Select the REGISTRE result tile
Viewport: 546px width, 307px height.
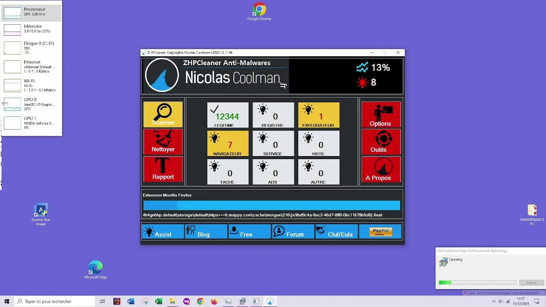click(x=273, y=115)
